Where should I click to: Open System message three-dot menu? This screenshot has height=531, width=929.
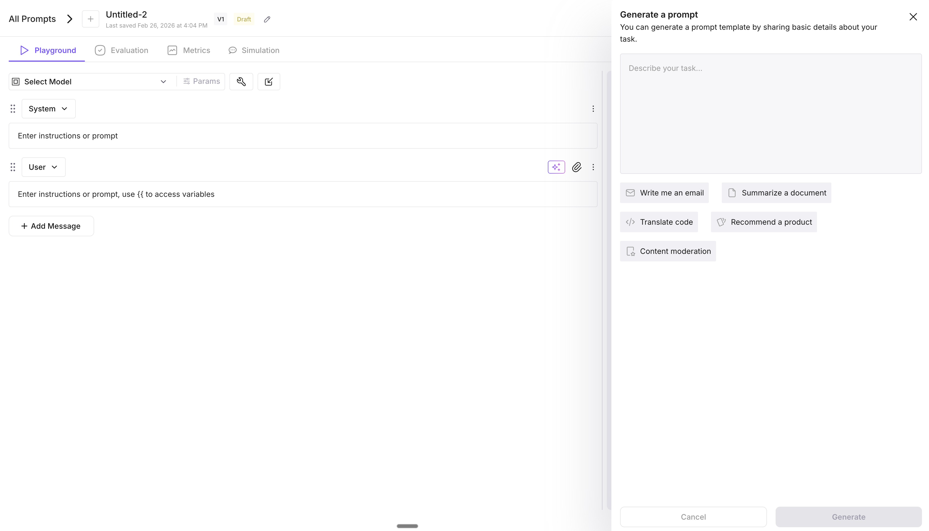tap(593, 109)
